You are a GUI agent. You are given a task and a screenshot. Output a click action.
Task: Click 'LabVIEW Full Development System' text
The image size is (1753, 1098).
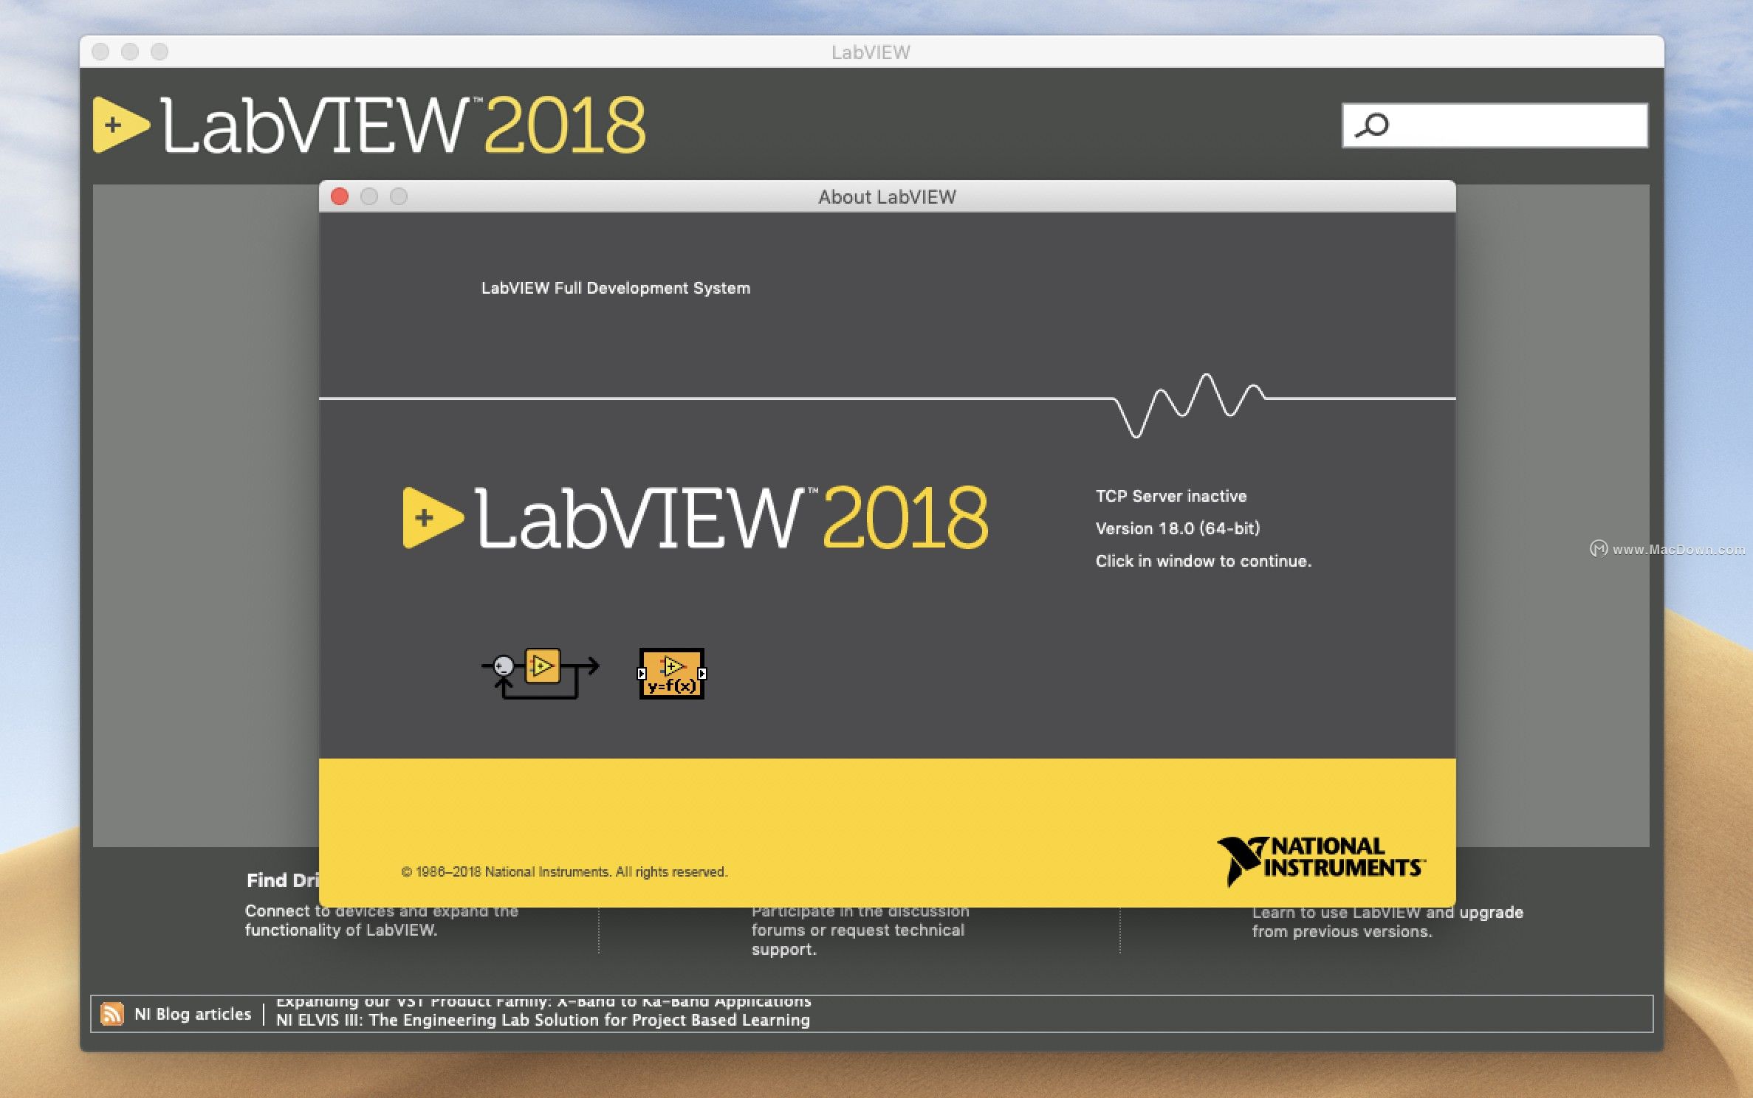coord(616,288)
